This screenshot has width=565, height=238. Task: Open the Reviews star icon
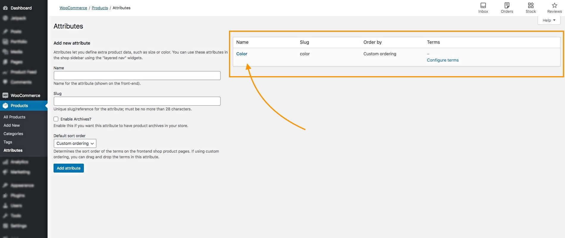(x=554, y=6)
